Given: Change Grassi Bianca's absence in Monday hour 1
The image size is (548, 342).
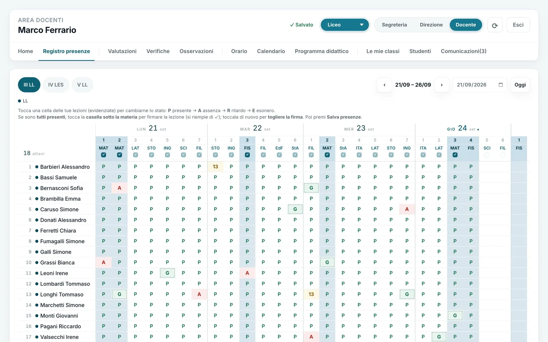Looking at the screenshot, I should point(103,262).
